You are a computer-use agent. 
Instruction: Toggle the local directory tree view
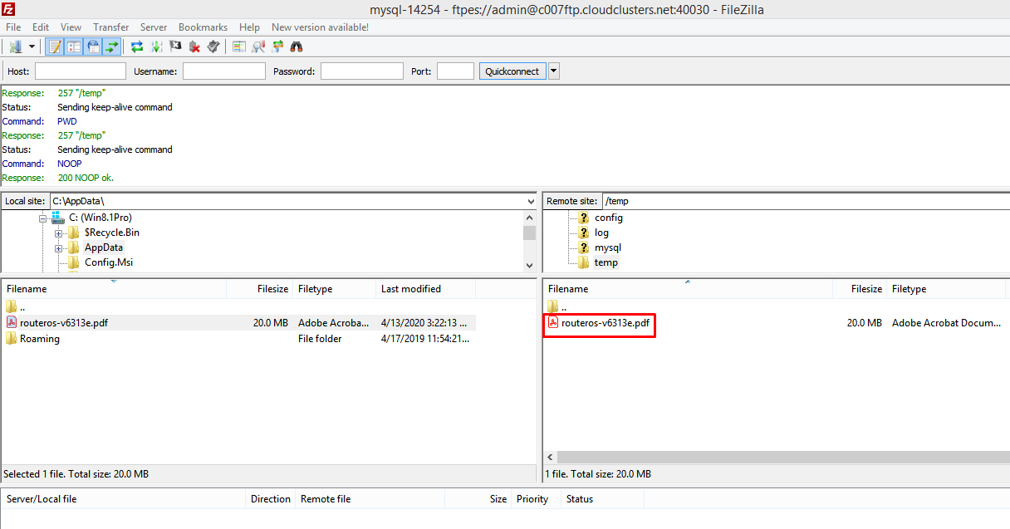74,47
